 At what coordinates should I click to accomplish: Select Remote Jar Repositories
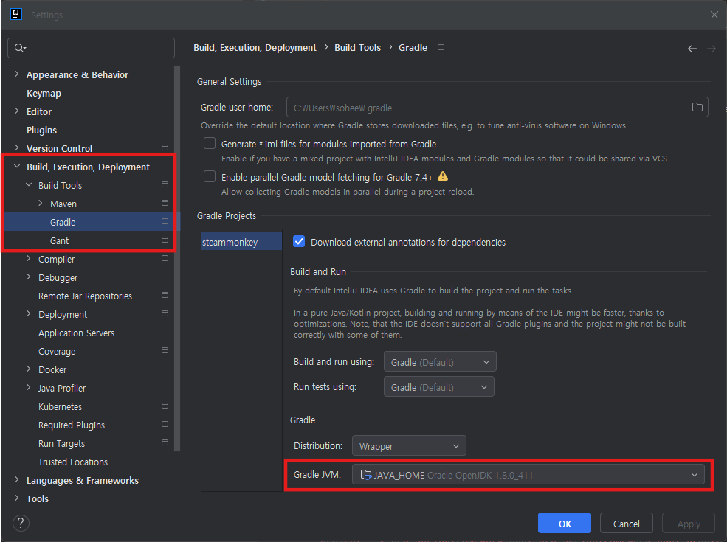tap(86, 296)
